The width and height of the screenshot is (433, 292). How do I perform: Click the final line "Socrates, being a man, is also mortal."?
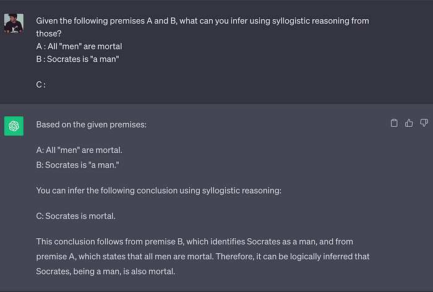106,272
